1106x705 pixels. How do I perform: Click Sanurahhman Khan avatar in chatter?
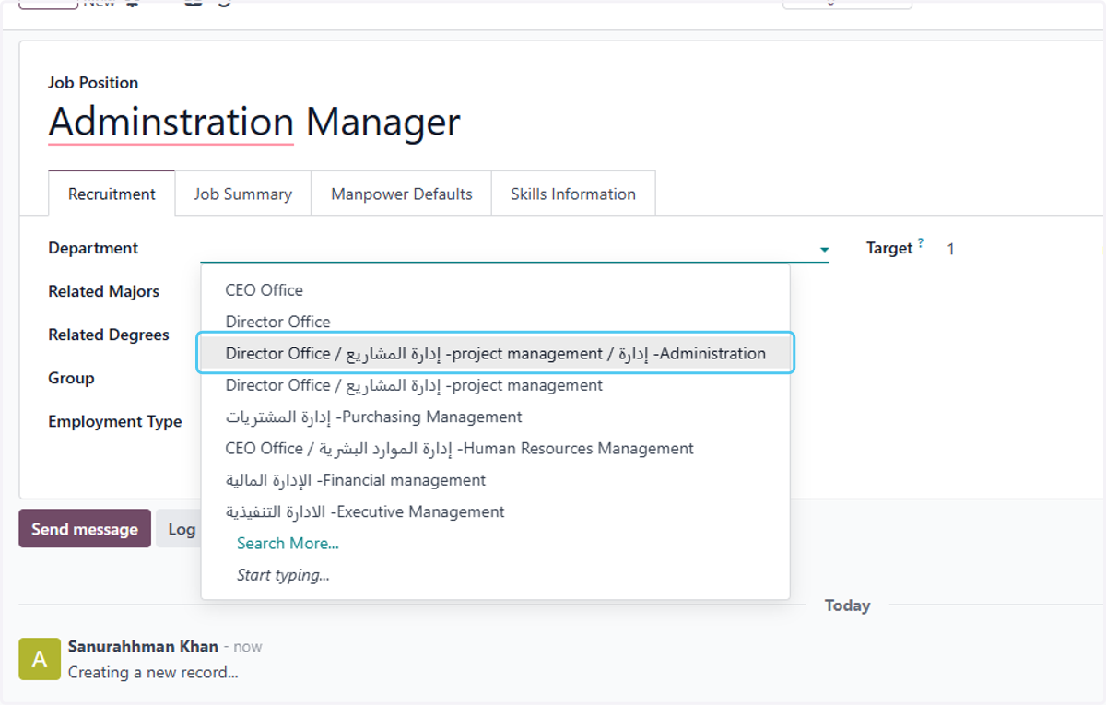[x=40, y=659]
